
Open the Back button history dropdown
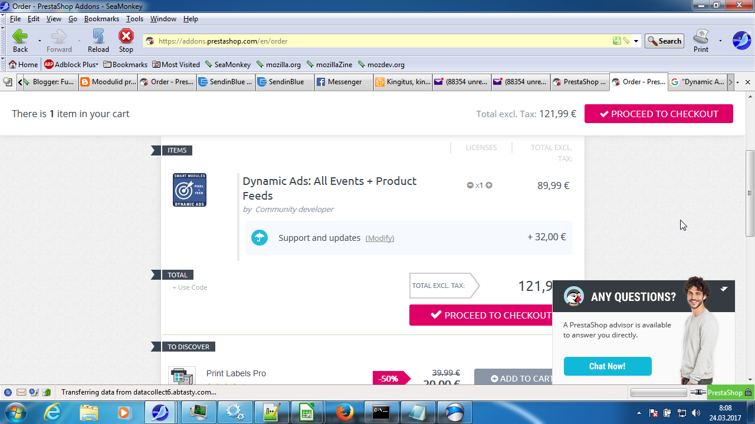40,41
